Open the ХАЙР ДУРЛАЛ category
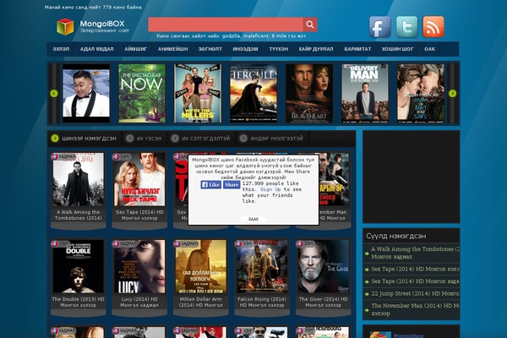 (x=316, y=49)
